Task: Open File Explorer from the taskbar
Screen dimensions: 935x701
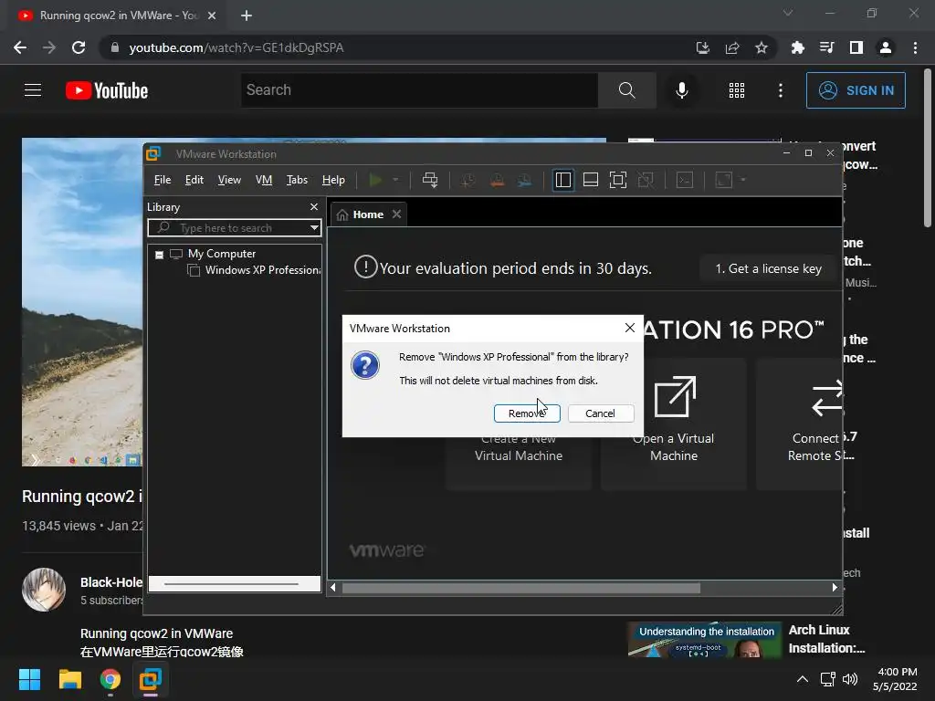Action: [69, 679]
